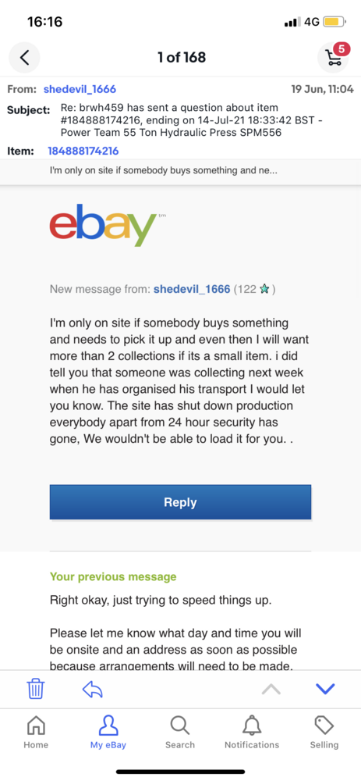Delete message with trash icon
Image resolution: width=361 pixels, height=781 pixels.
click(x=36, y=689)
